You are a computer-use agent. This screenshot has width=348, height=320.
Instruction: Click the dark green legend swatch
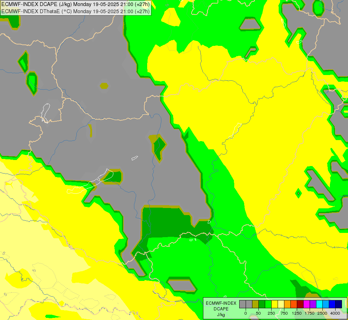point(262,304)
